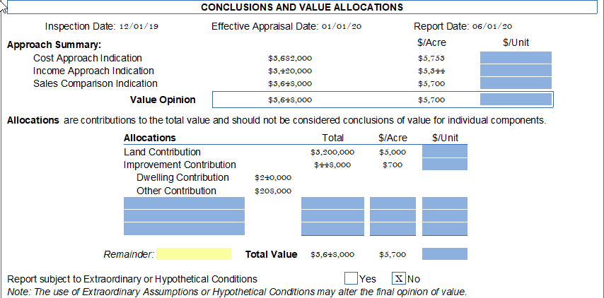Select the Effective Appraisal Date value
604x298 pixels.
coord(342,27)
